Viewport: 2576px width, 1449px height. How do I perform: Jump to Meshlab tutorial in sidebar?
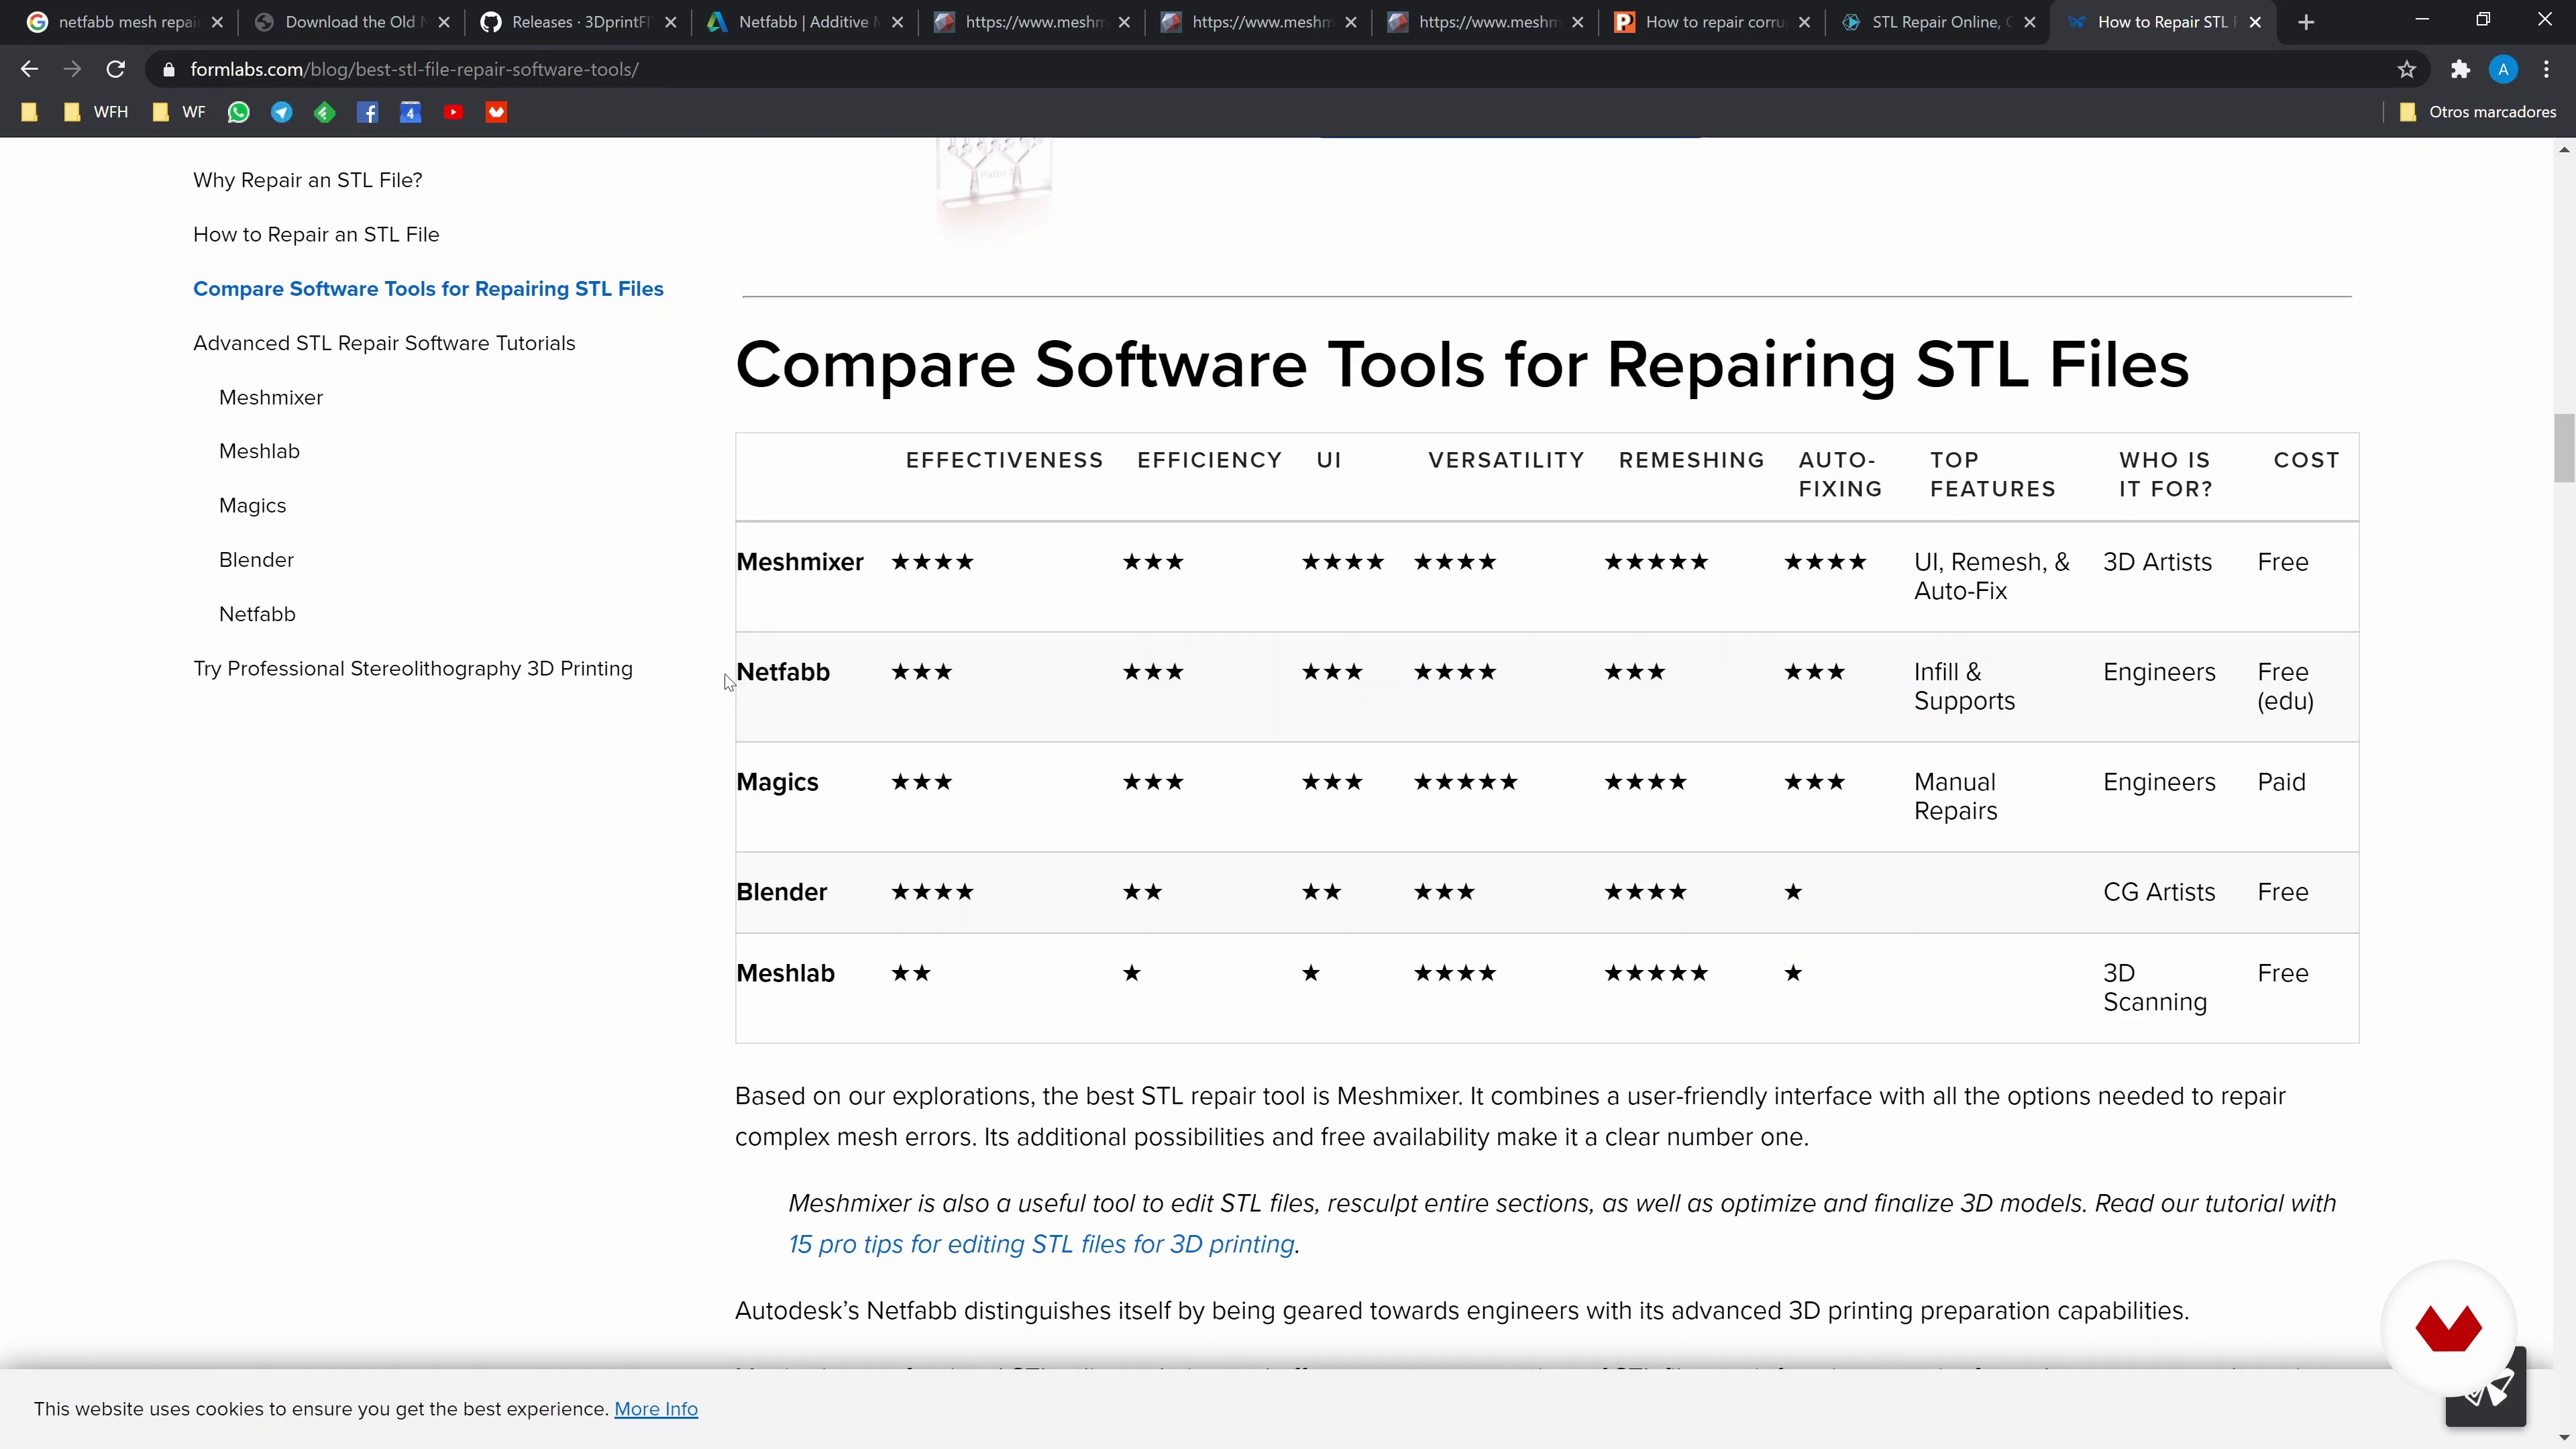[259, 451]
